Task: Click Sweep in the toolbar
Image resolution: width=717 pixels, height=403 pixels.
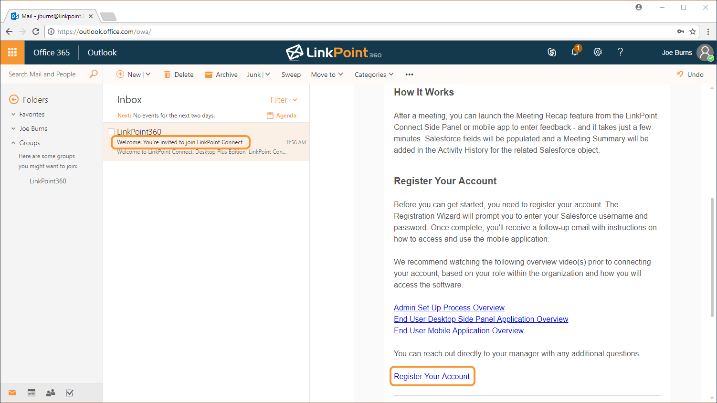Action: (x=291, y=74)
